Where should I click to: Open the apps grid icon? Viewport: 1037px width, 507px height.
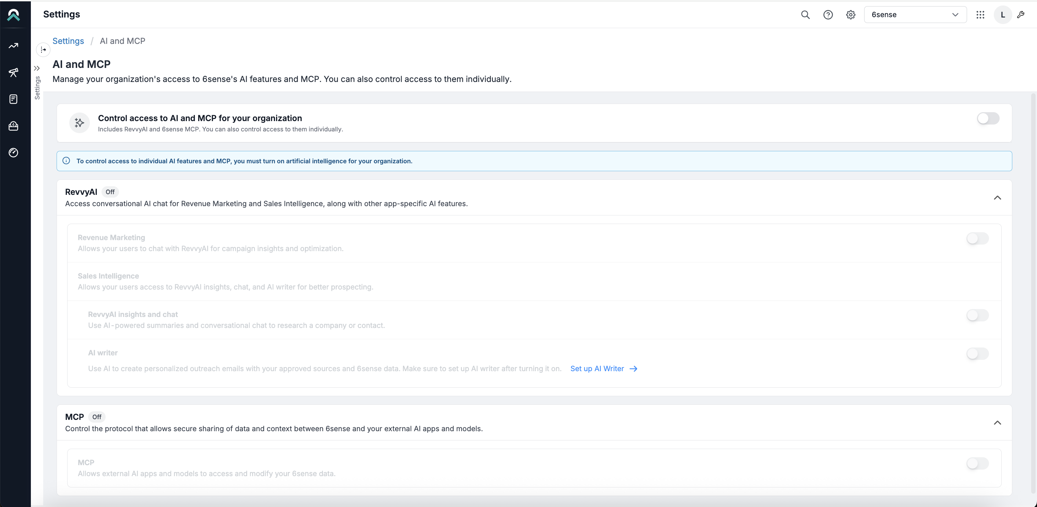pyautogui.click(x=980, y=14)
